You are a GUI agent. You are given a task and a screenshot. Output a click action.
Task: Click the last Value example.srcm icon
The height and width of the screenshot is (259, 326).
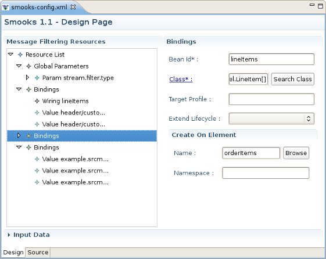tap(37, 182)
